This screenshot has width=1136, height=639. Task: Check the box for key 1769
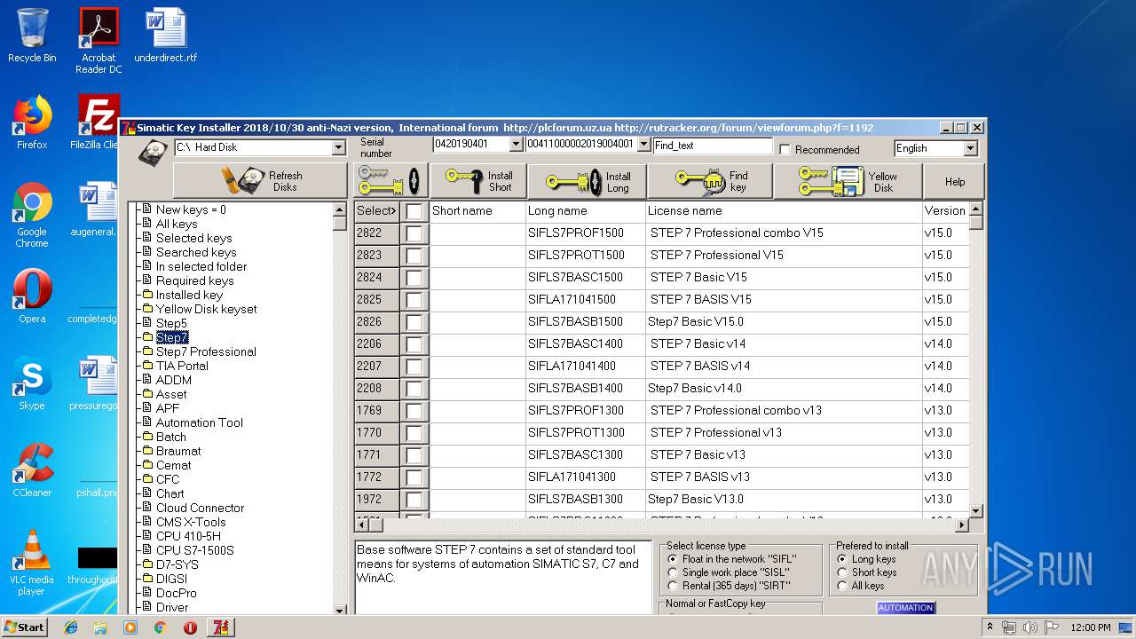click(x=414, y=411)
